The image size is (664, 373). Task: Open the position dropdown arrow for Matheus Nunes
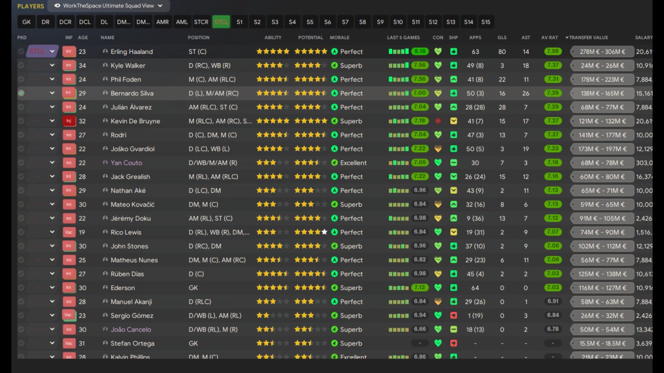click(x=52, y=260)
